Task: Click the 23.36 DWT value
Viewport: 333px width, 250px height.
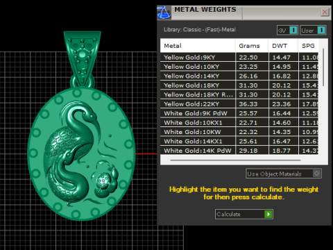Action: coord(282,104)
